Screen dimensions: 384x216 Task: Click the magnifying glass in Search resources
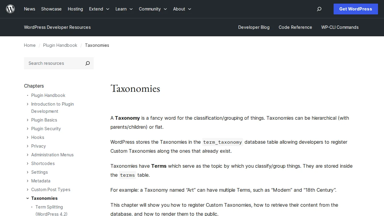tap(87, 63)
